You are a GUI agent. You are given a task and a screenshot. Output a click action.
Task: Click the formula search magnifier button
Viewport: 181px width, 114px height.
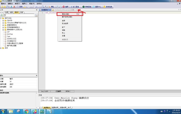click(x=36, y=15)
